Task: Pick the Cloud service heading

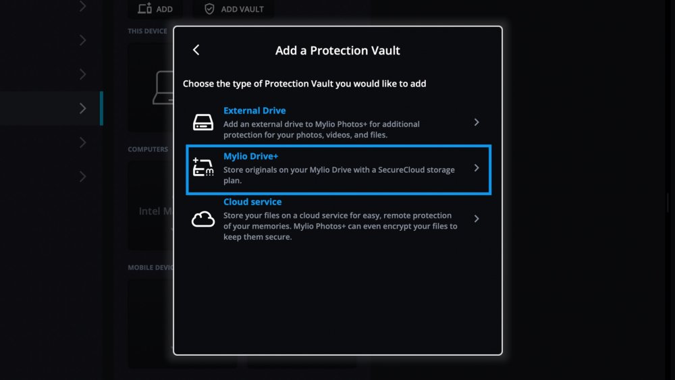Action: point(252,202)
